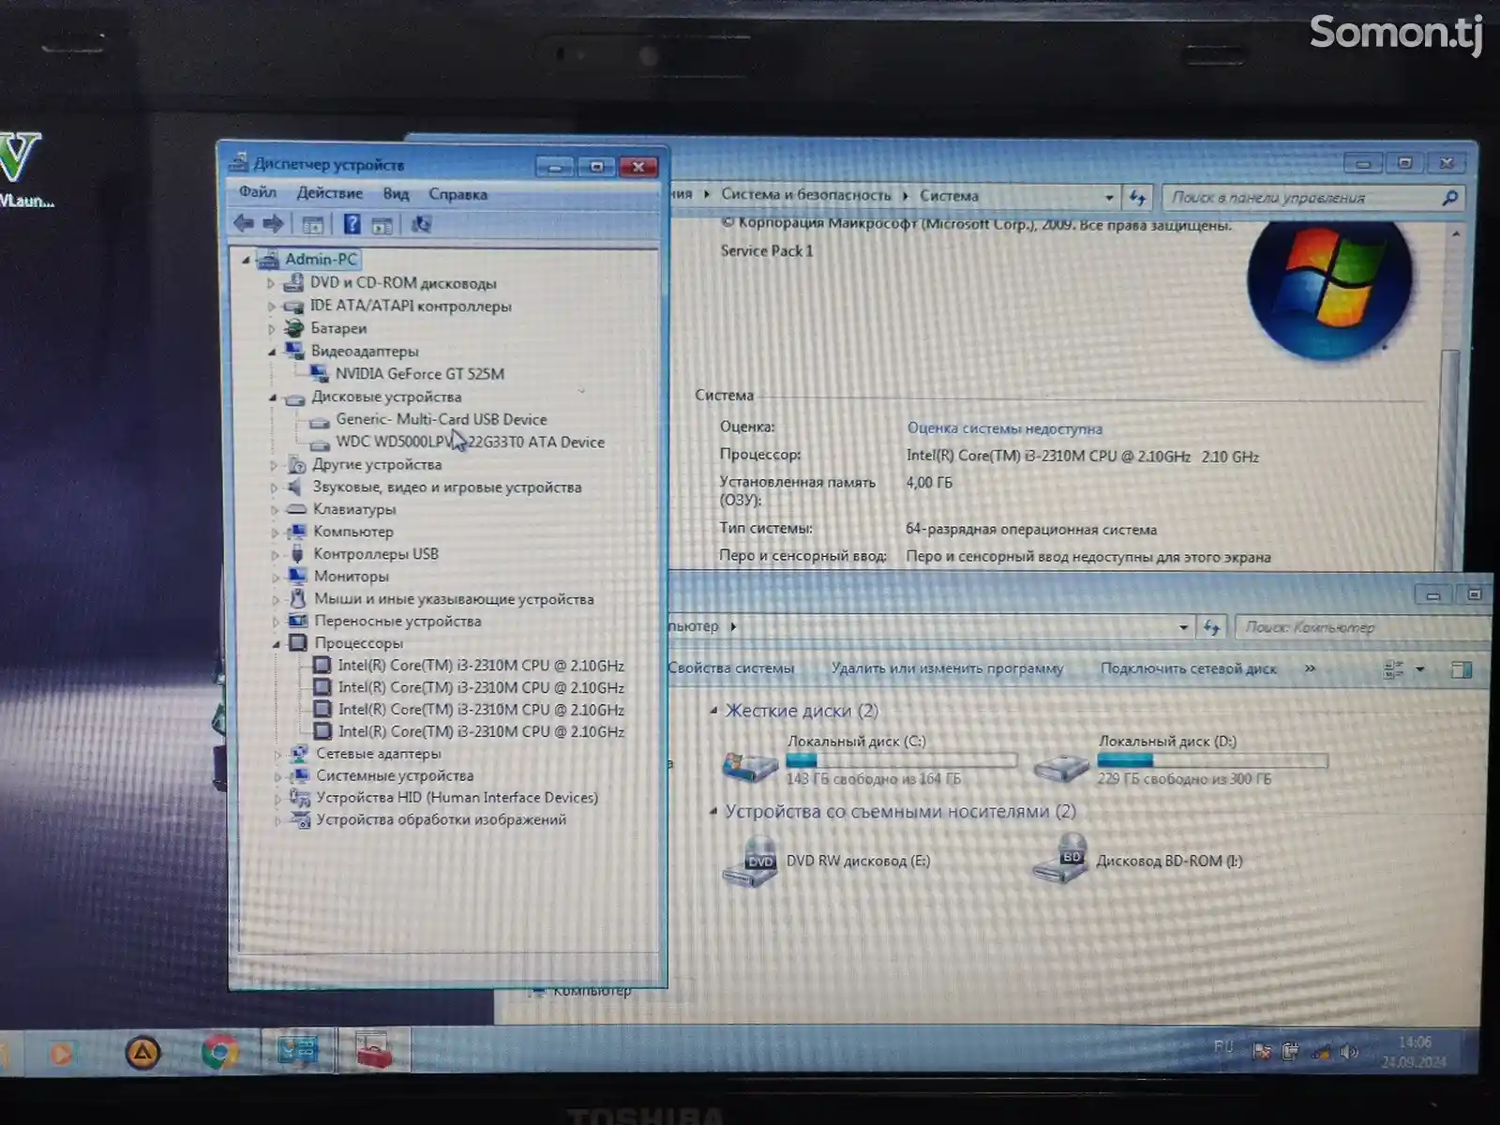Collapse the Дисковые устройства node
Screen dimensions: 1500x1125
pyautogui.click(x=273, y=397)
